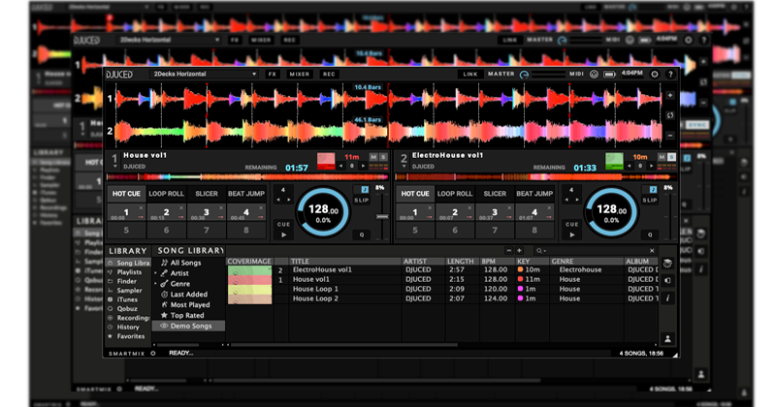Viewport: 776px width, 407px height.
Task: Toggle LINK button in top bar
Action: coord(470,75)
